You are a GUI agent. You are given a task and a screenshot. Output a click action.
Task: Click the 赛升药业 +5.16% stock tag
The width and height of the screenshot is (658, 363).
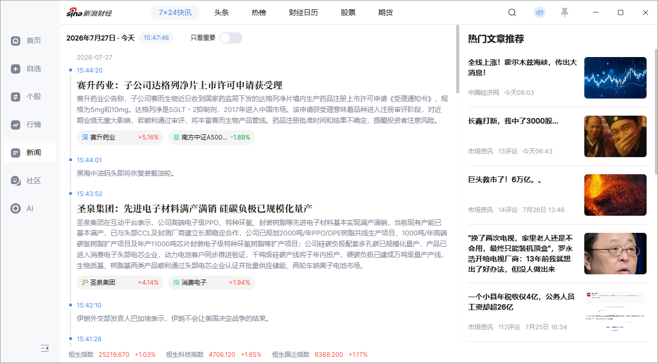[x=120, y=137]
